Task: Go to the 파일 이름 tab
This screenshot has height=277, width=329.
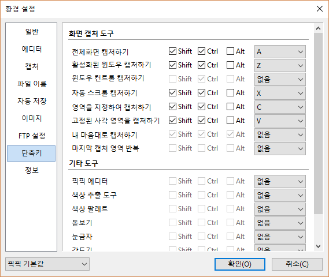Action: (x=31, y=84)
